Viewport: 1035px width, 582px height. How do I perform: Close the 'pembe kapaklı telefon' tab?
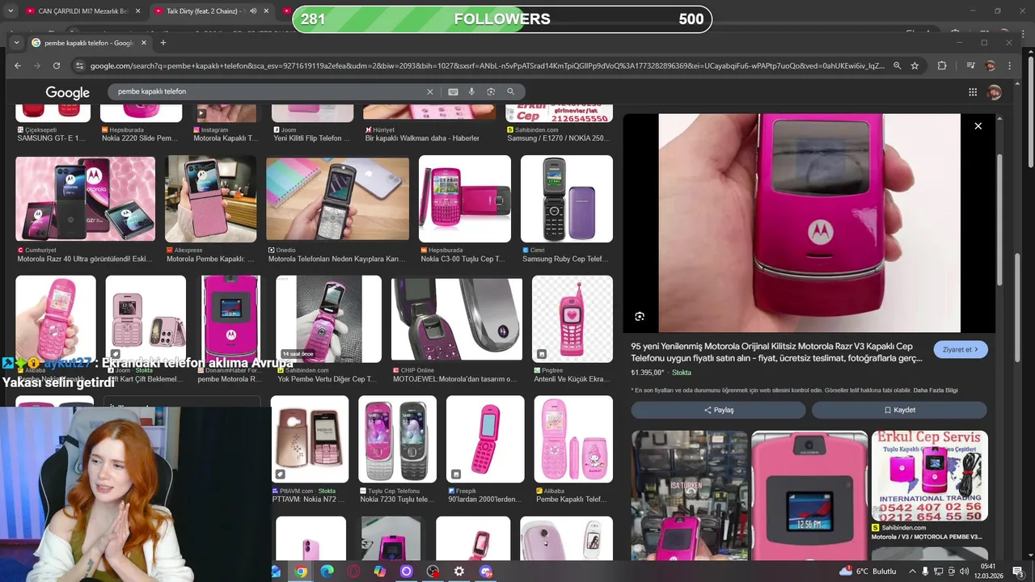pos(144,43)
